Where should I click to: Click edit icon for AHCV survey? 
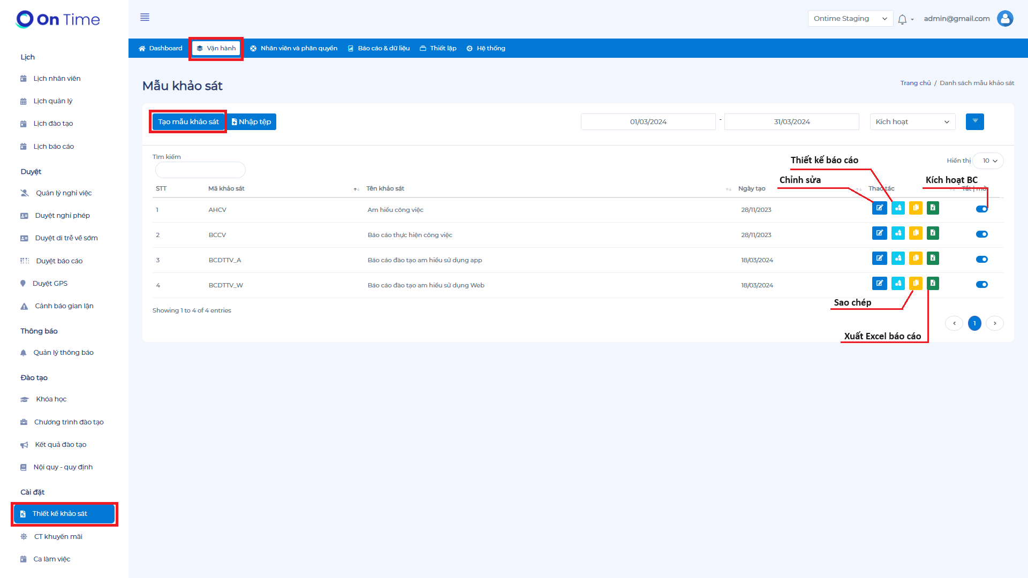[x=879, y=208]
